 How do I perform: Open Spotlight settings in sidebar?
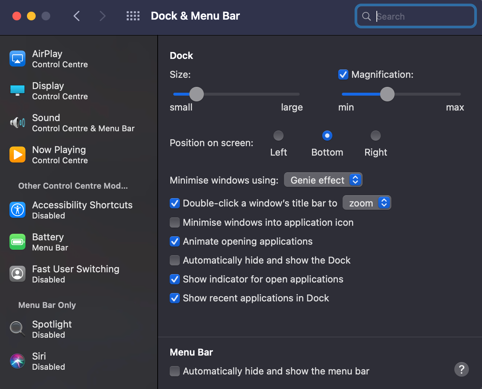tap(52, 329)
